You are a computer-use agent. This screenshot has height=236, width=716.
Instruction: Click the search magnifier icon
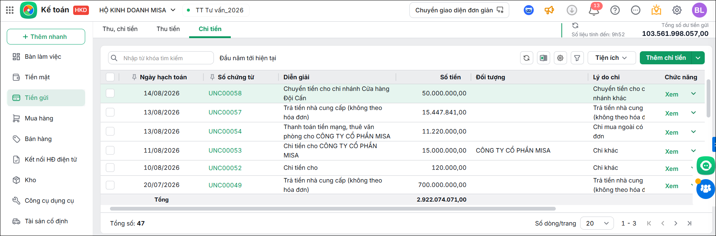(x=114, y=58)
